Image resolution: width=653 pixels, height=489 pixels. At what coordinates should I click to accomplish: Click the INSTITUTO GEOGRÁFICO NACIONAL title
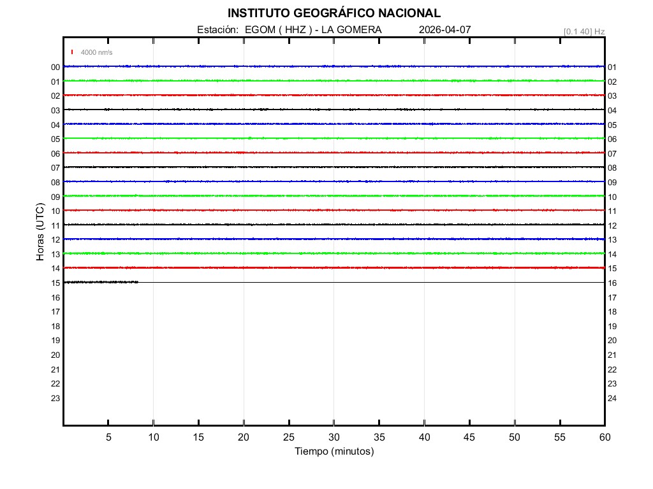click(334, 13)
